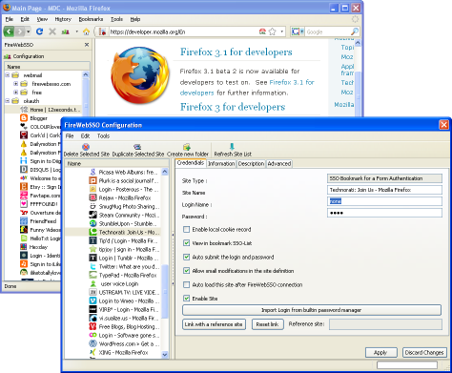Toggle View in bookmark SSO-List
The image size is (452, 373).
[187, 243]
